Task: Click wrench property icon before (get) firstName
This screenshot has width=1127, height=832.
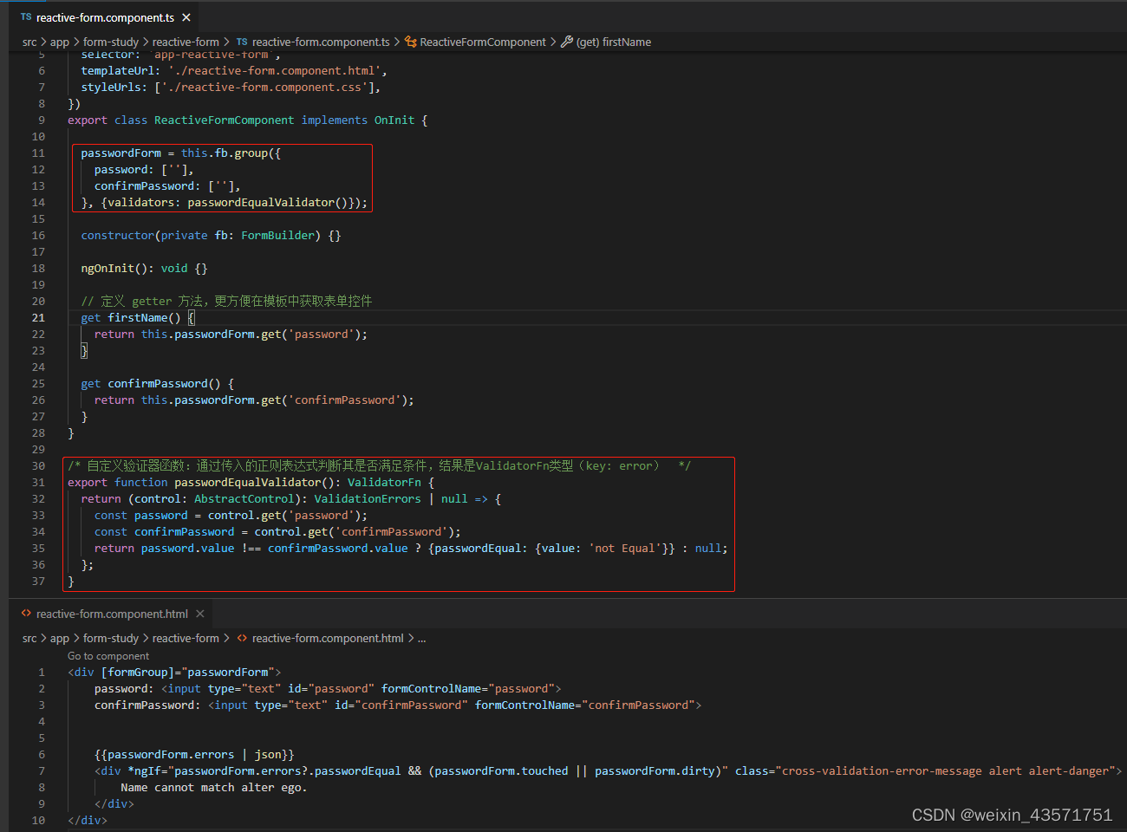Action: (567, 42)
